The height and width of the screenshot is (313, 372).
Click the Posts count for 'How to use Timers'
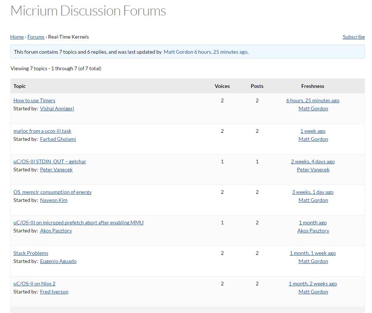pos(257,100)
